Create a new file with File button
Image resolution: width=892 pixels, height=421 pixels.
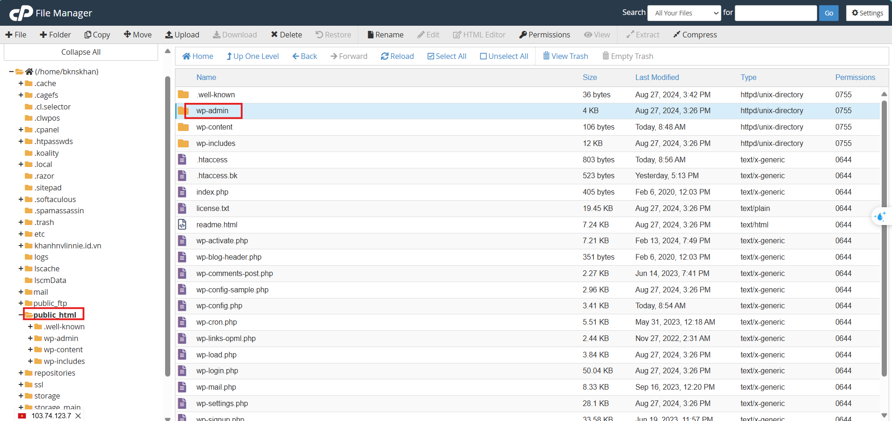tap(16, 35)
